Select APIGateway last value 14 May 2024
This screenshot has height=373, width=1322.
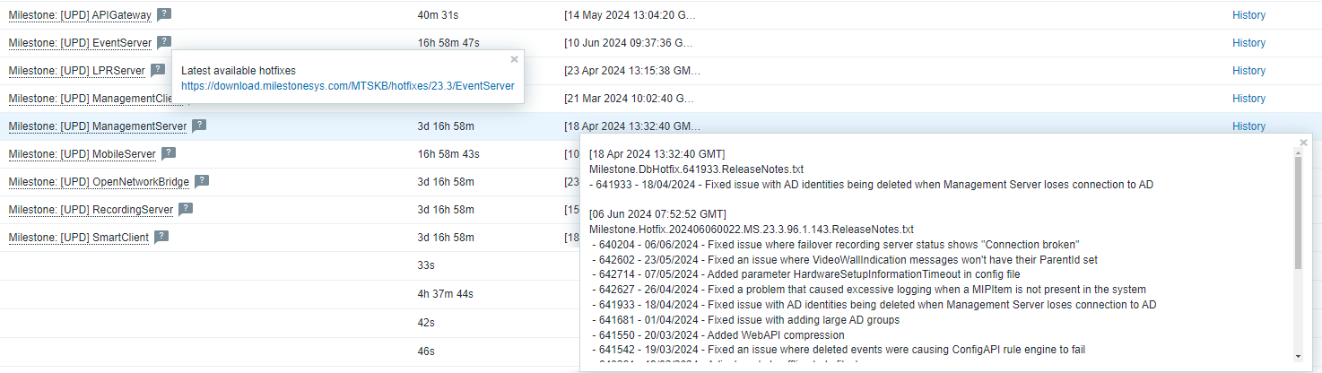pos(630,15)
